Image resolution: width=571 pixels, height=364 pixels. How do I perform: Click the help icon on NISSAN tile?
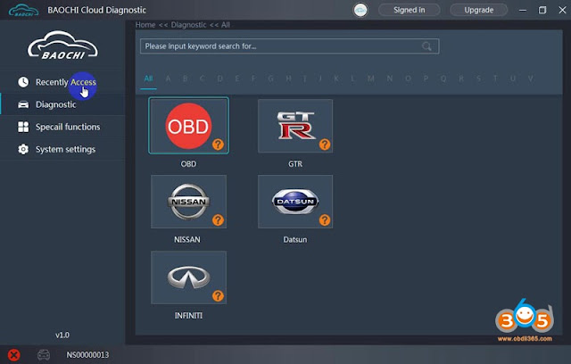pos(218,220)
